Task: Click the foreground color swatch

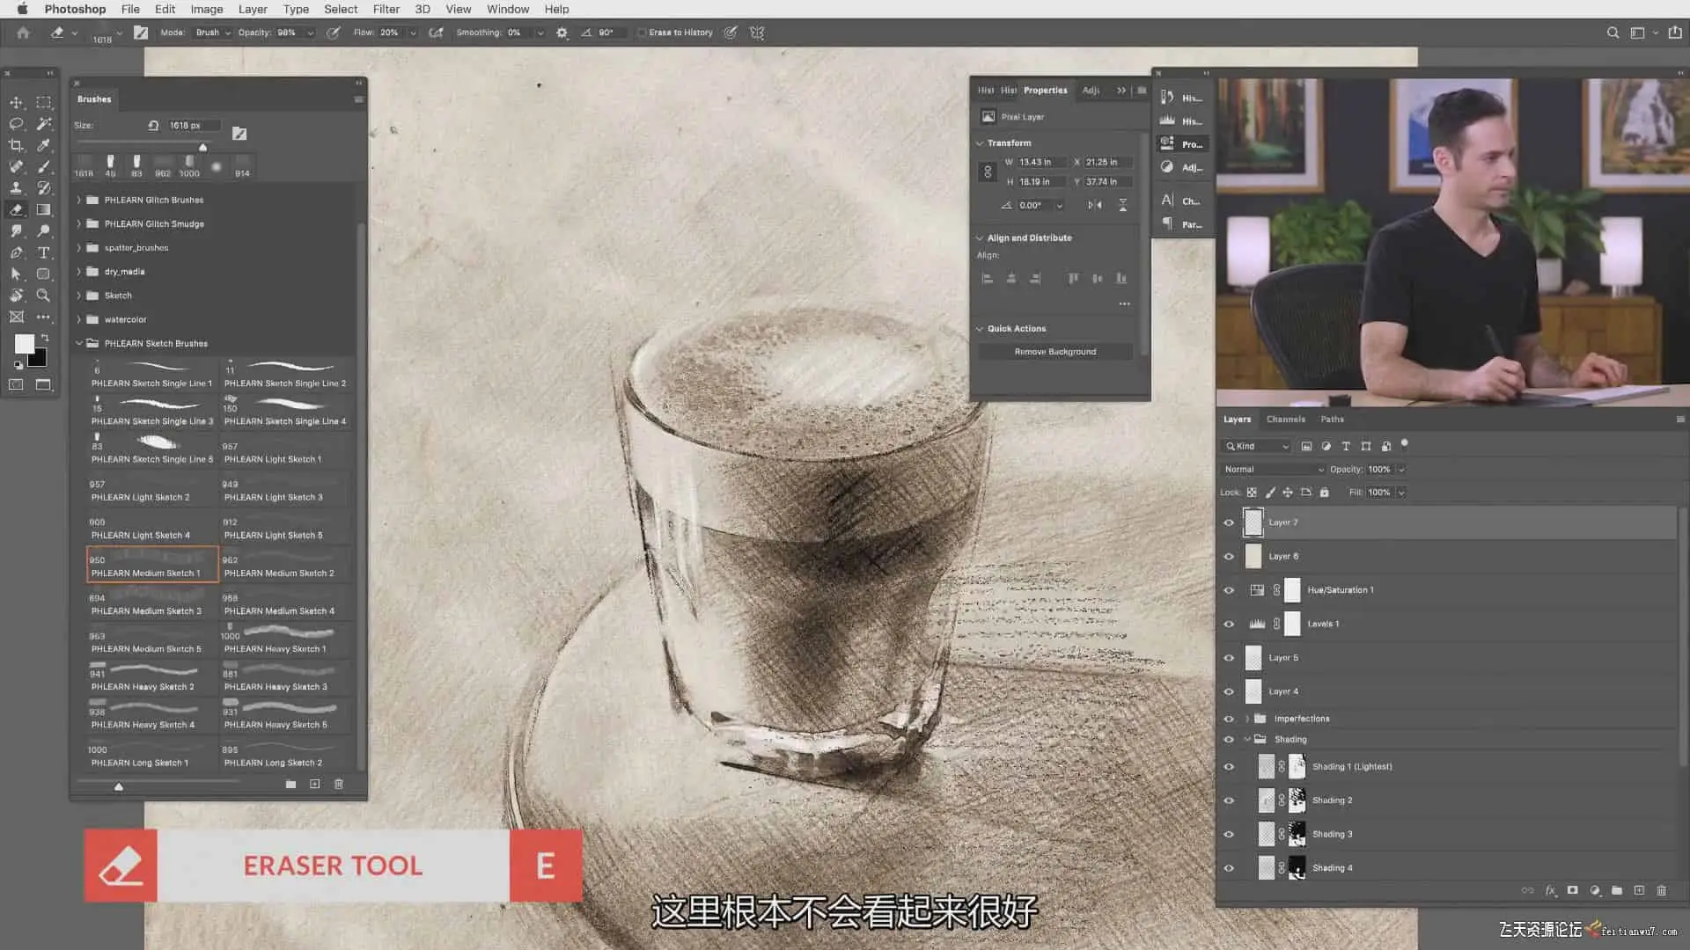Action: (24, 344)
